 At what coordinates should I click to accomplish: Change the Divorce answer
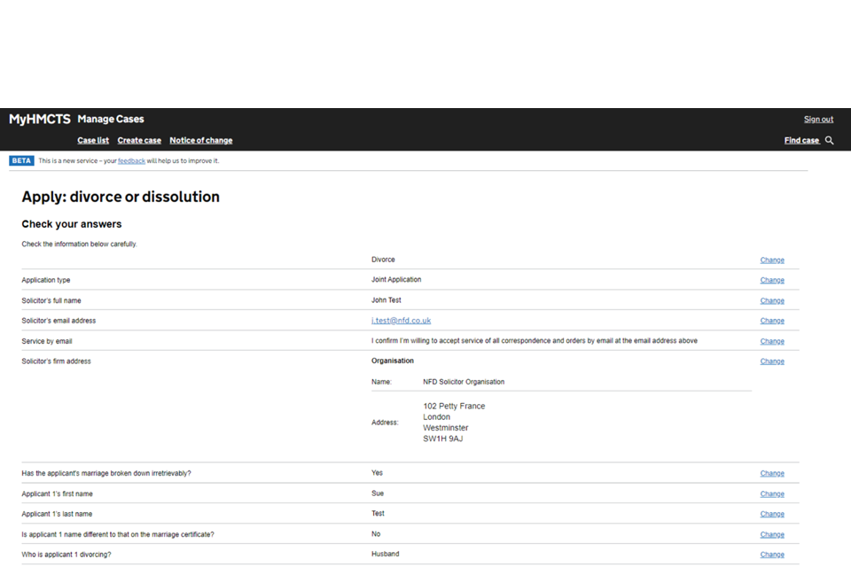pos(772,260)
